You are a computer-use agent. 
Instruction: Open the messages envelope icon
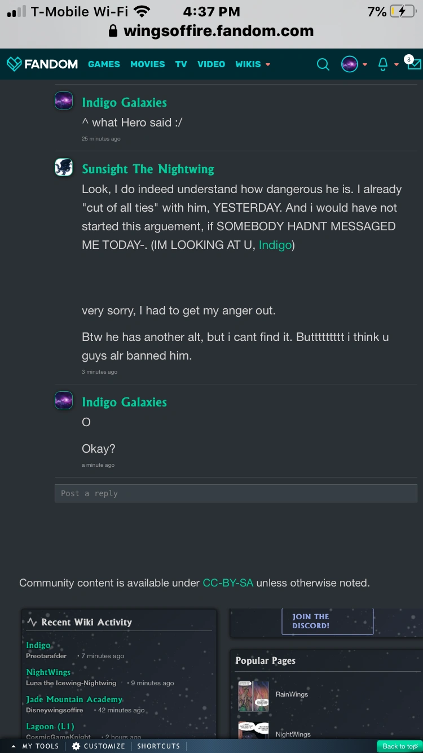(x=414, y=64)
